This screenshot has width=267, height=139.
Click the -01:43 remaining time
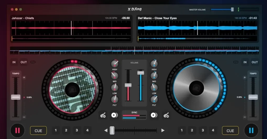[x=253, y=18]
